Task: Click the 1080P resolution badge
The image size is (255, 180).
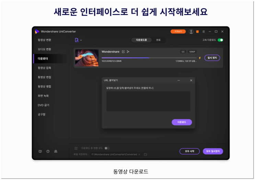Action: pyautogui.click(x=192, y=52)
